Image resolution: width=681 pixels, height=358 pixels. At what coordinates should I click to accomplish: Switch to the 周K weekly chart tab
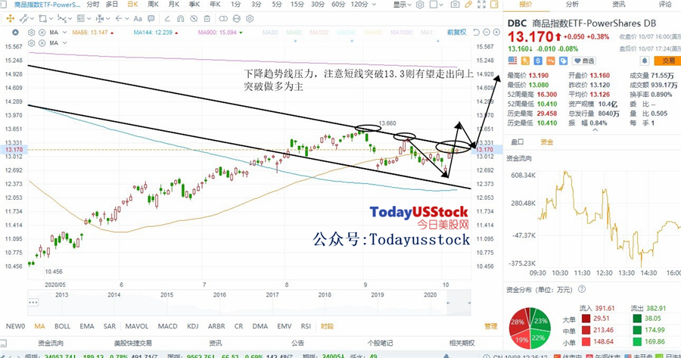coord(154,5)
